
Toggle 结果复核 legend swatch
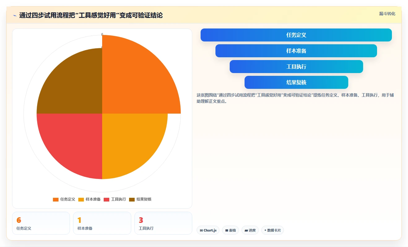[132, 199]
